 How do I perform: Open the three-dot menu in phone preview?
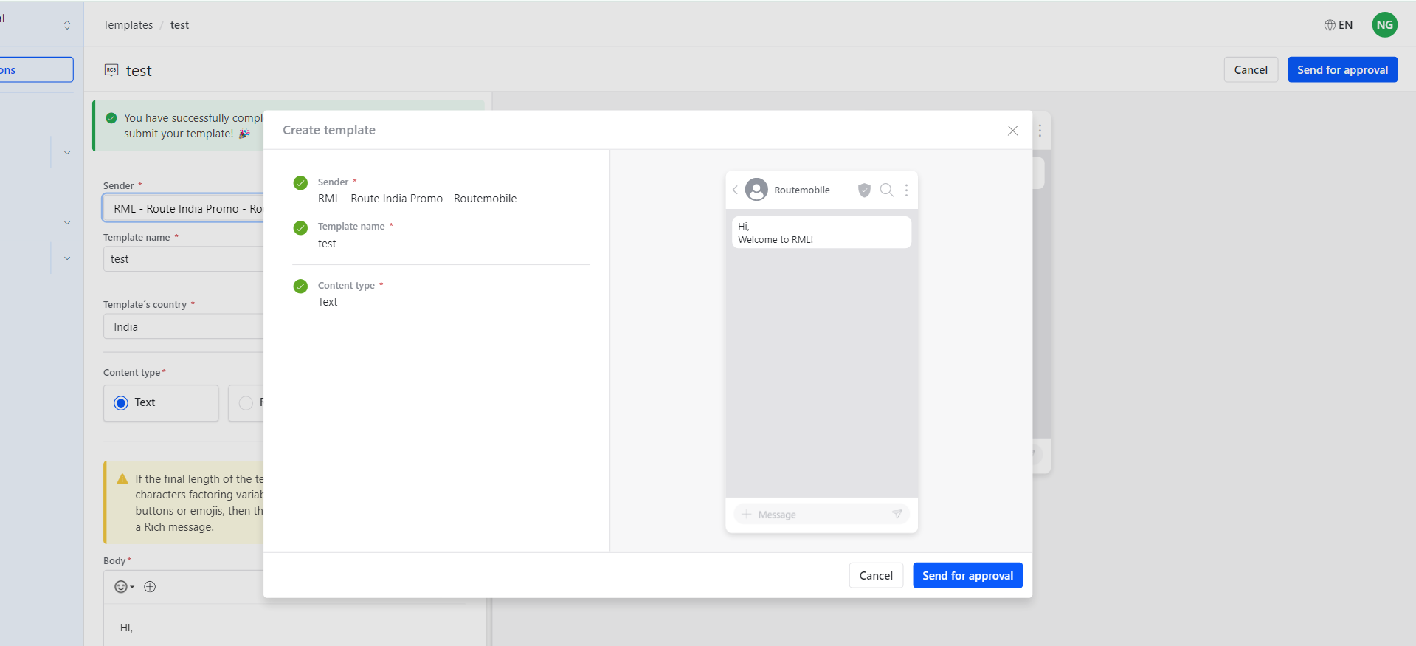tap(906, 190)
